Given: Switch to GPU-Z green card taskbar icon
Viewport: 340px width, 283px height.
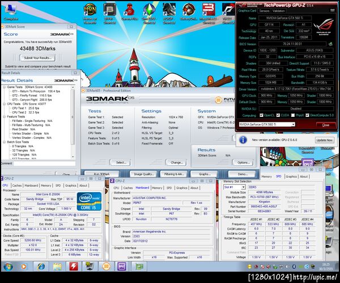Looking at the screenshot, I should 139,267.
